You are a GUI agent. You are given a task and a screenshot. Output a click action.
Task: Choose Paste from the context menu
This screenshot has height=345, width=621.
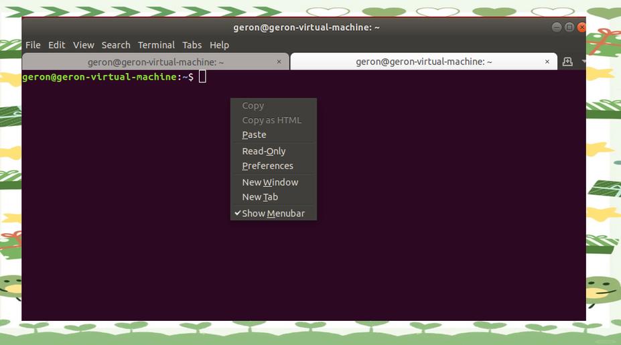(273, 135)
